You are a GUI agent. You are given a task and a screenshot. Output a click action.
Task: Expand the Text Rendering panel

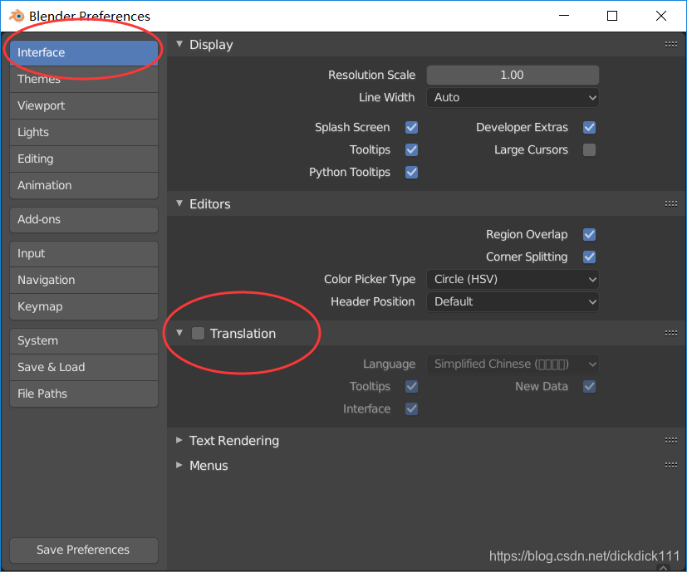click(x=179, y=440)
